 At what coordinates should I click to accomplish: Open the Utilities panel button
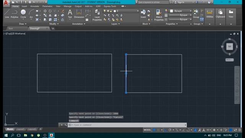tap(209, 16)
